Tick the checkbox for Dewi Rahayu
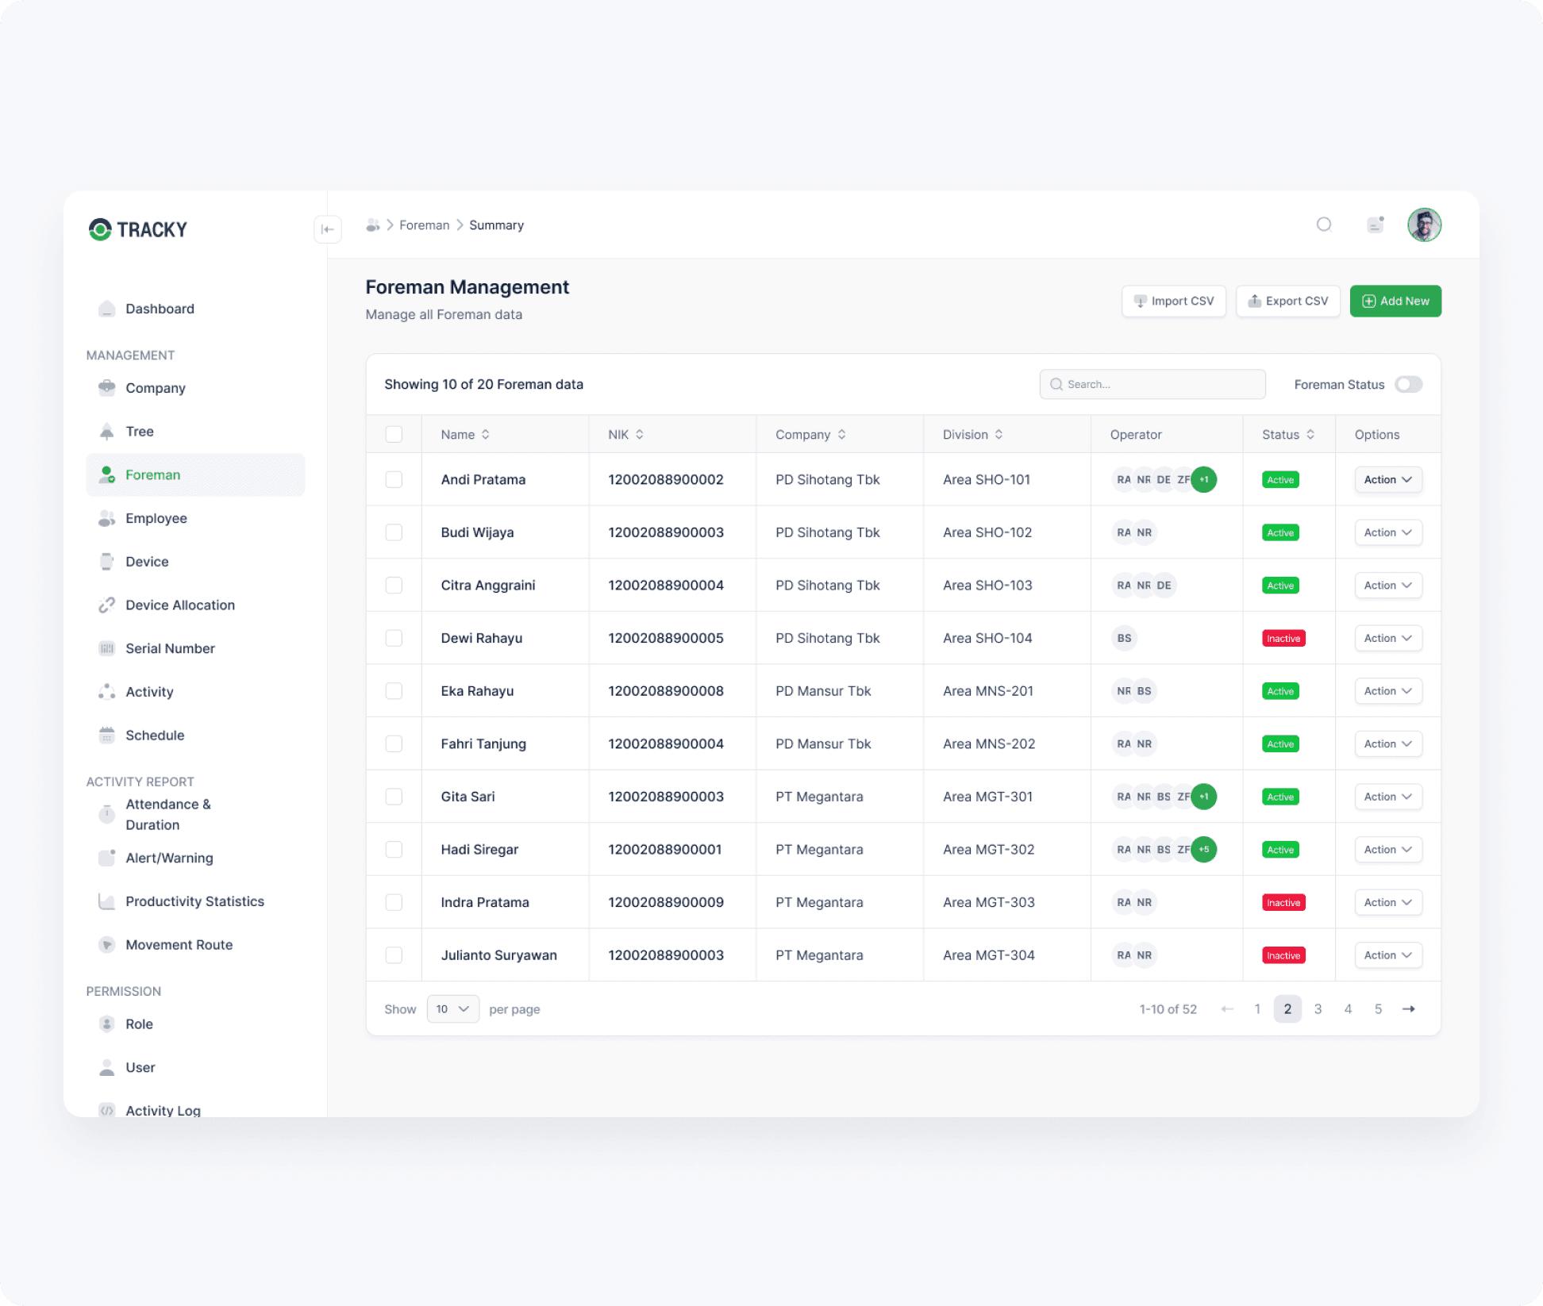Screen dimensions: 1543x1306 click(x=394, y=639)
